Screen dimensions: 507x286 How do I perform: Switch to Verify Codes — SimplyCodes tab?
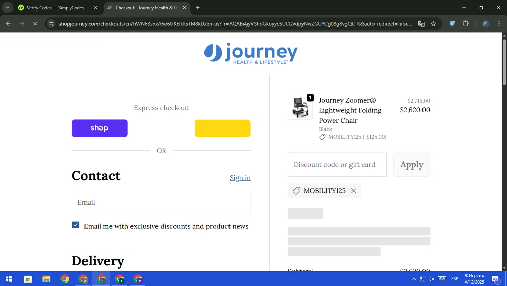point(55,8)
